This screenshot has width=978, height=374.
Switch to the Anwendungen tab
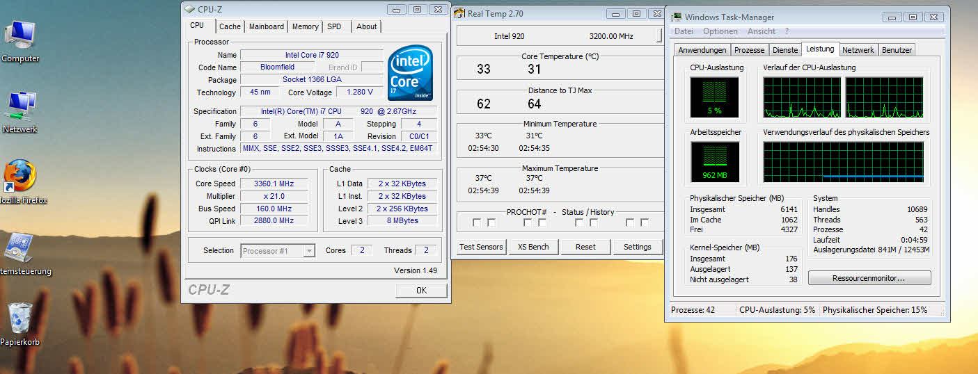tap(702, 50)
